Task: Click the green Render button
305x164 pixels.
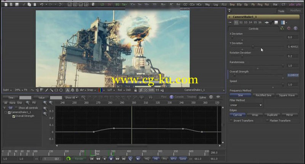Action: [79, 159]
